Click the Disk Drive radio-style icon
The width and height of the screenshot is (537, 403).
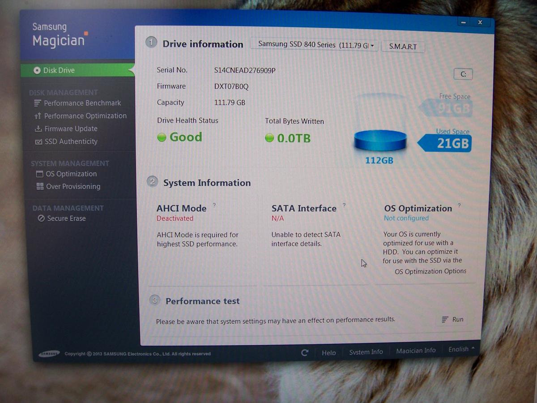coord(37,70)
